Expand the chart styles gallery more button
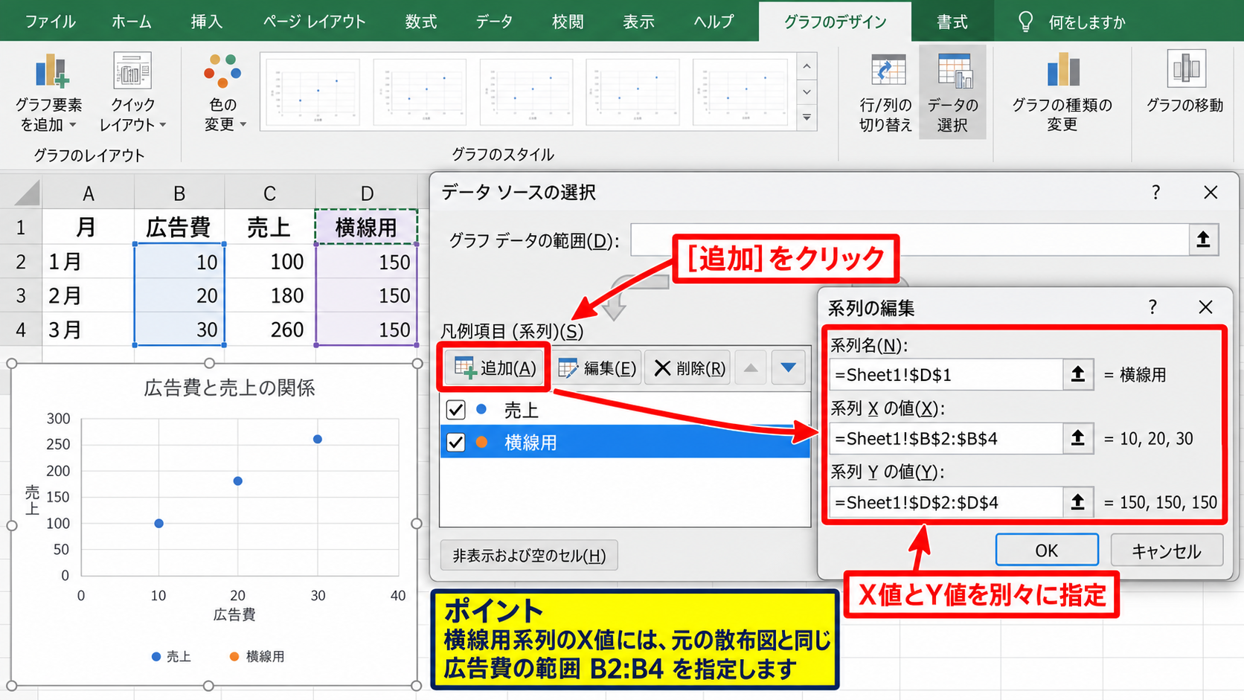 [x=807, y=118]
